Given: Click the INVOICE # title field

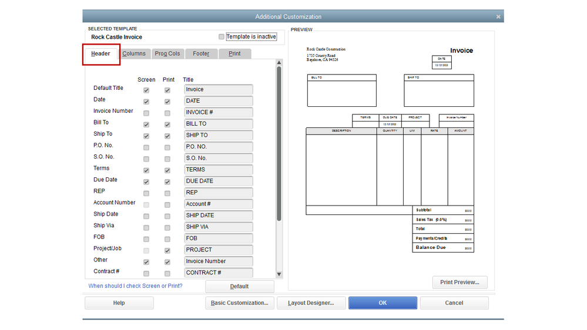Looking at the screenshot, I should point(219,112).
